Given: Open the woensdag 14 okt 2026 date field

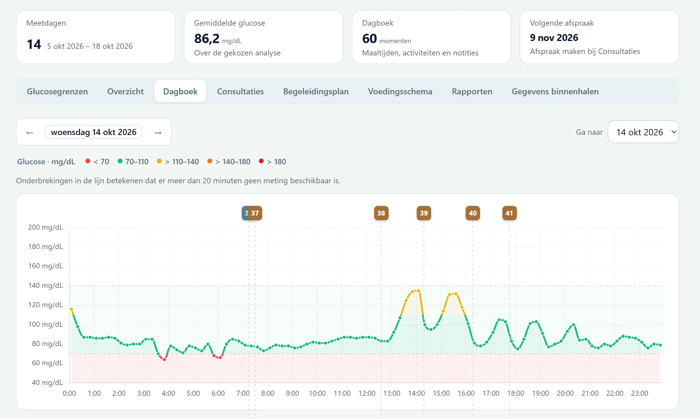Looking at the screenshot, I should click(94, 132).
